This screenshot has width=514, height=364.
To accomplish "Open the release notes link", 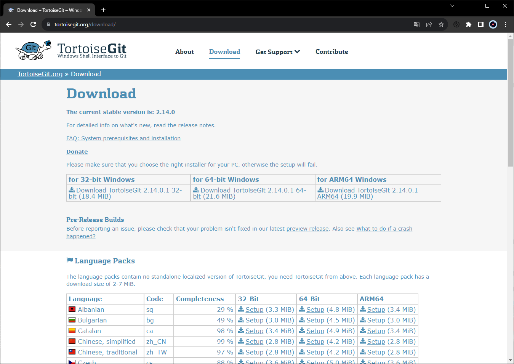I will 196,125.
